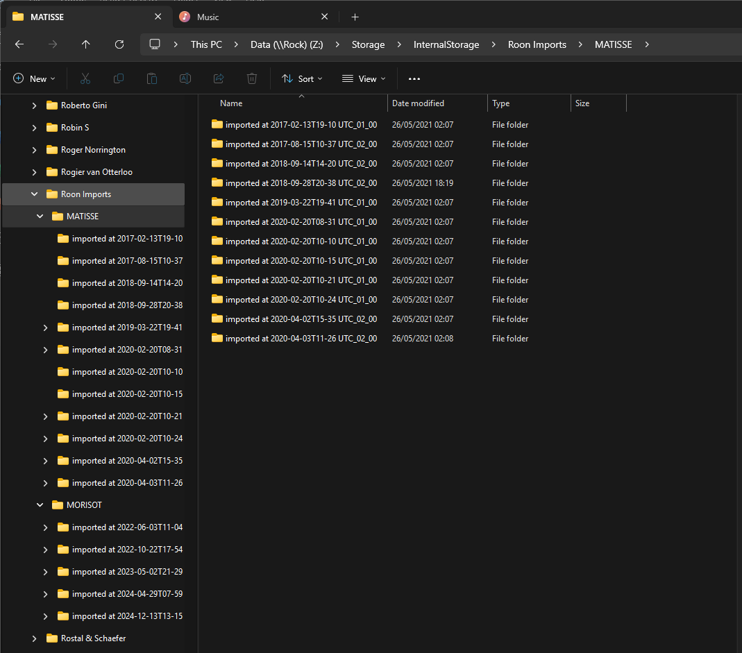Switch to the Music tab

254,17
